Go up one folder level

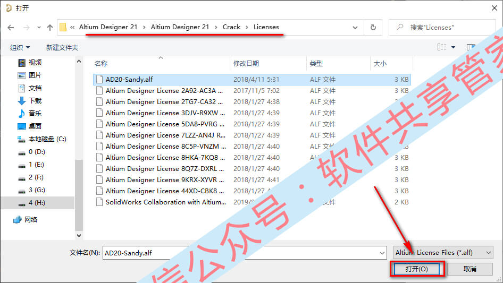click(50, 28)
